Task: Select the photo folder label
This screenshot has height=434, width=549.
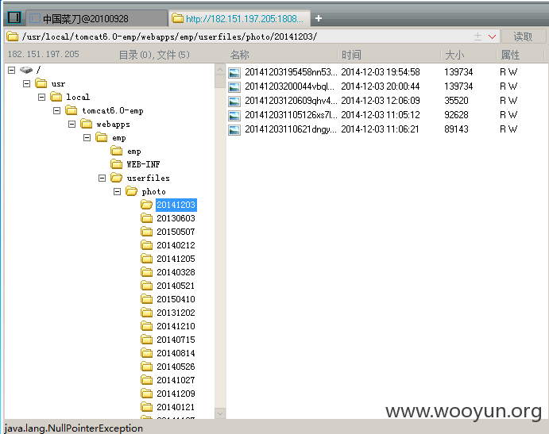Action: (153, 192)
